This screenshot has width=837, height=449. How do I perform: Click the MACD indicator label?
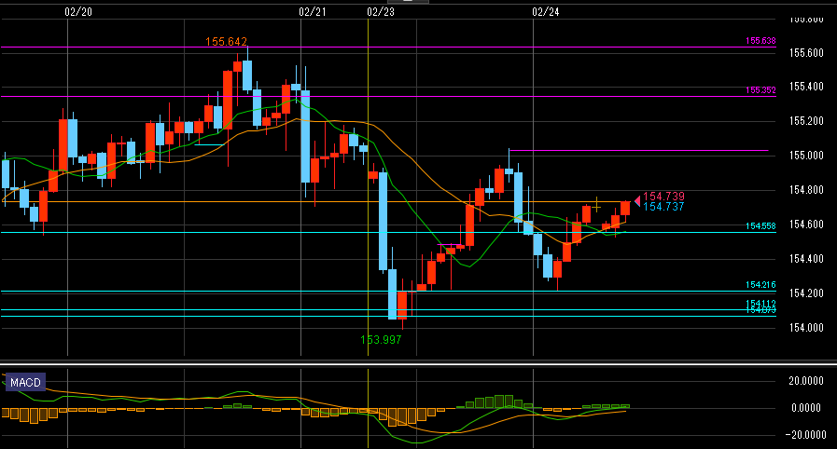pyautogui.click(x=24, y=382)
